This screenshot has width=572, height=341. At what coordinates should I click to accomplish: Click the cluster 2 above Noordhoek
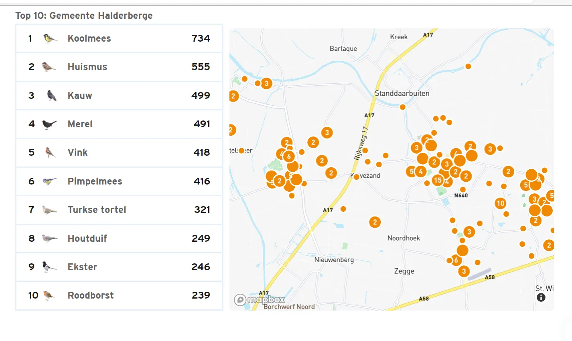pyautogui.click(x=375, y=222)
